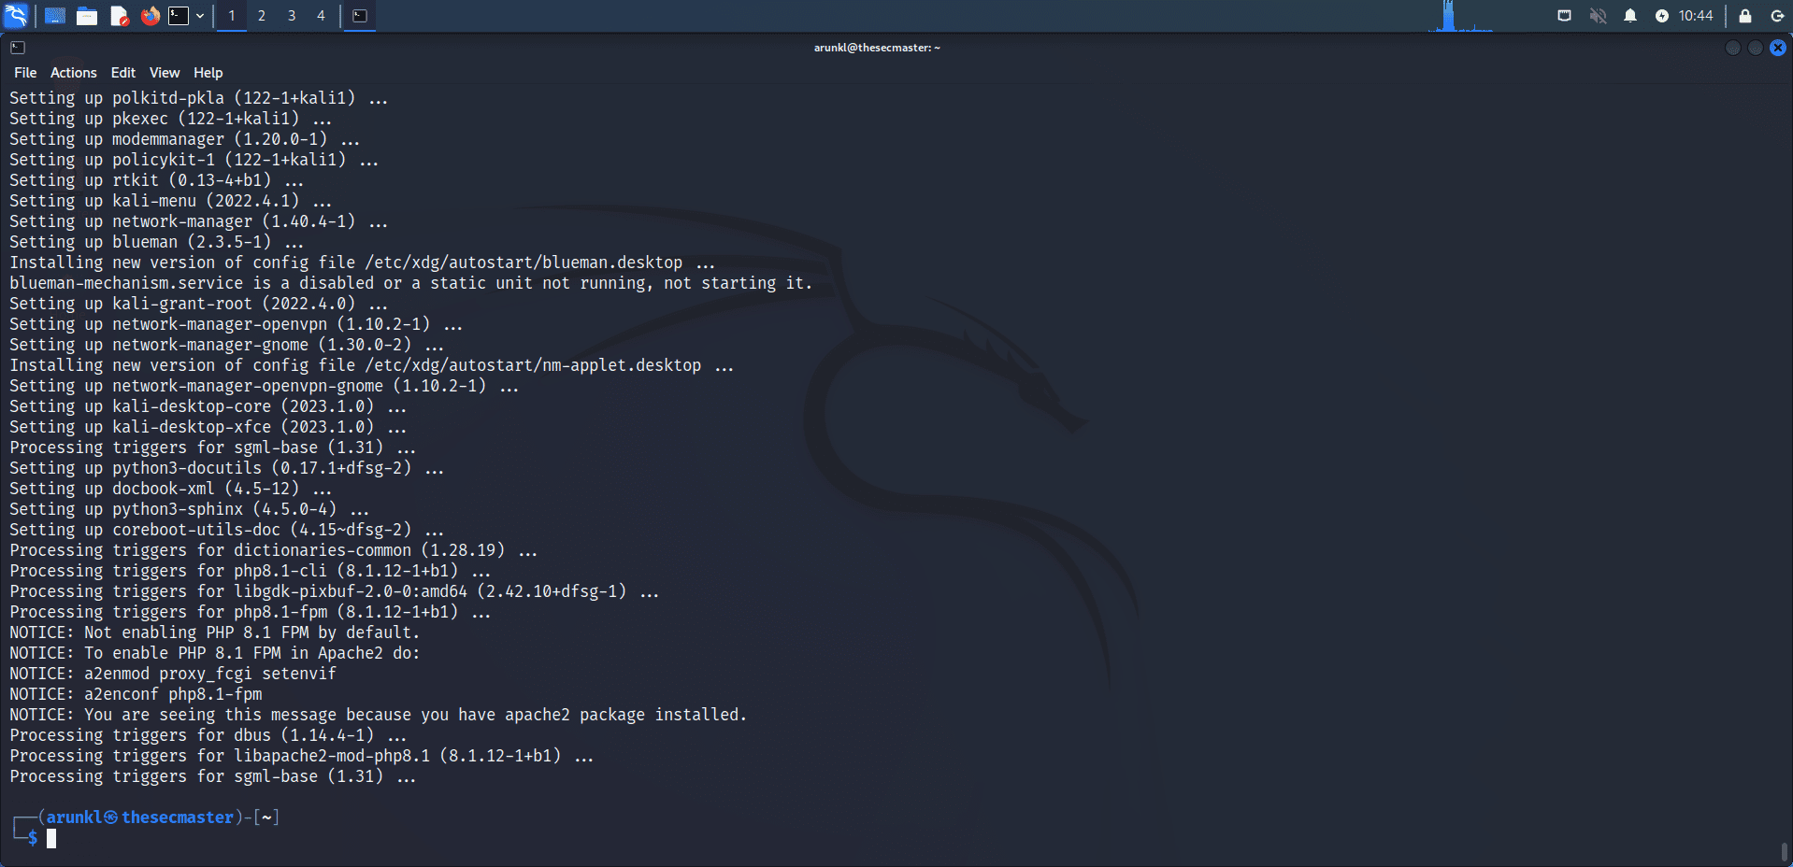Click the terminal window menu icon in titlebar
Viewport: 1793px width, 867px height.
click(18, 48)
